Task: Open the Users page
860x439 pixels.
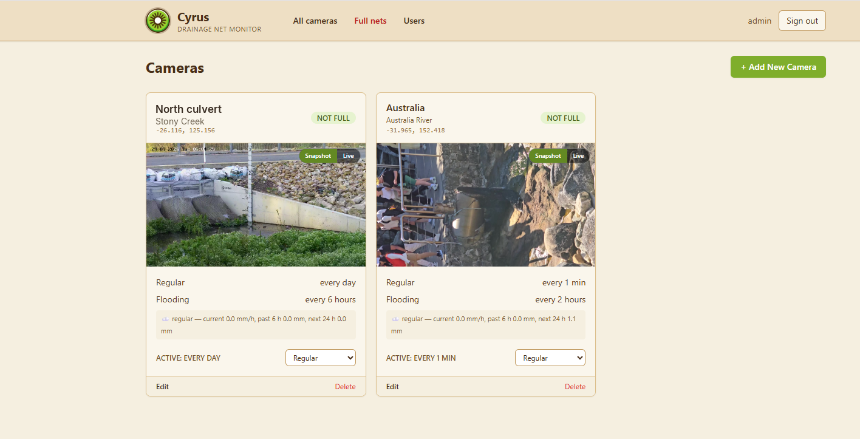Action: point(414,21)
